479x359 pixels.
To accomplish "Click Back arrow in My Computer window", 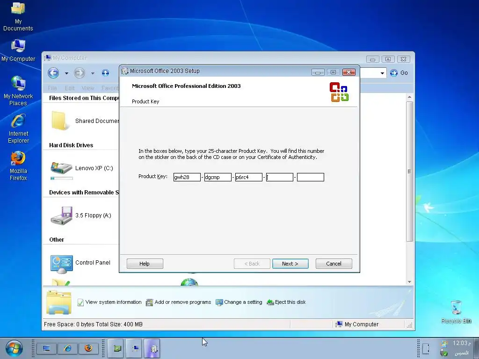I will (x=53, y=73).
